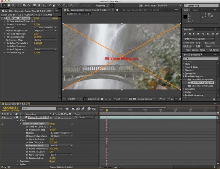Take a snapshot with the camera icon
Image resolution: width=220 pixels, height=169 pixels.
(x=102, y=99)
